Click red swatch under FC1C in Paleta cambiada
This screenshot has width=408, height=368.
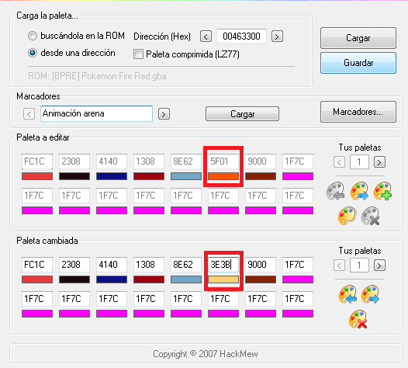[37, 279]
